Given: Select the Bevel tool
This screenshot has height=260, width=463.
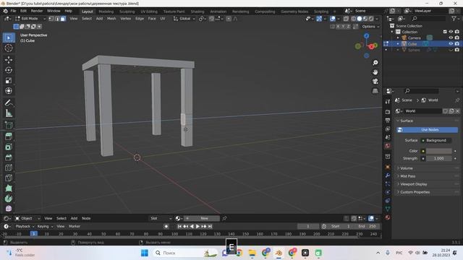Looking at the screenshot, I should pos(9,157).
